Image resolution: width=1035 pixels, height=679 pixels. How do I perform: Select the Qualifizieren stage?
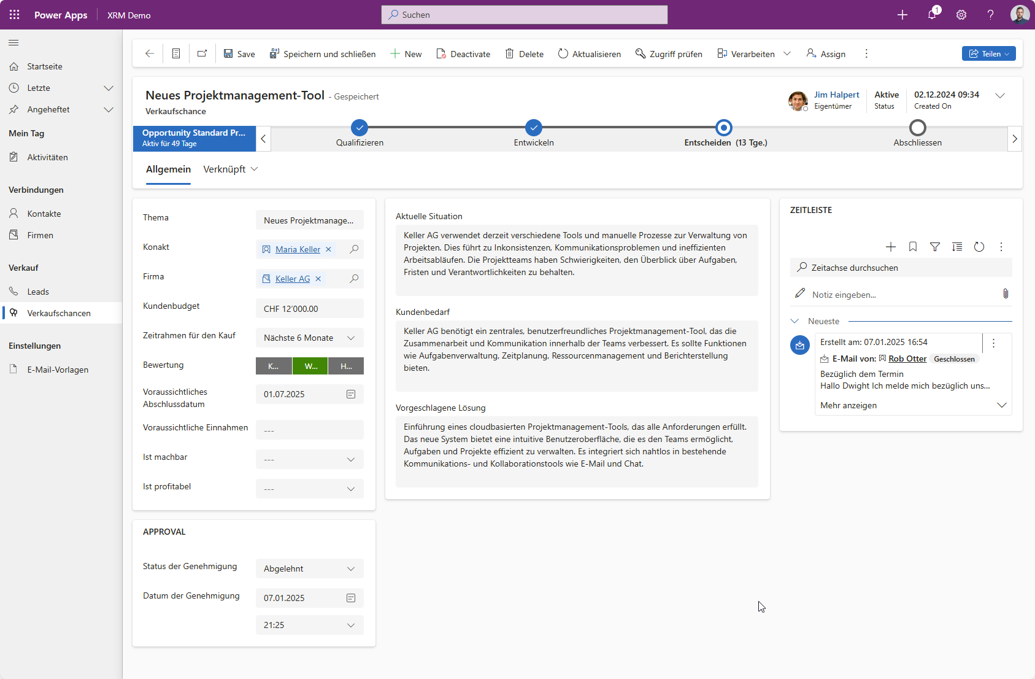click(360, 128)
